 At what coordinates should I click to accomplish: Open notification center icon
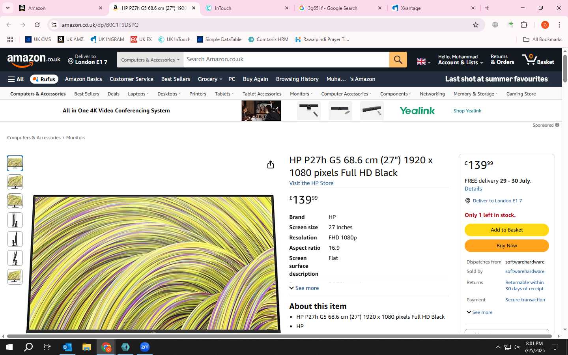555,347
